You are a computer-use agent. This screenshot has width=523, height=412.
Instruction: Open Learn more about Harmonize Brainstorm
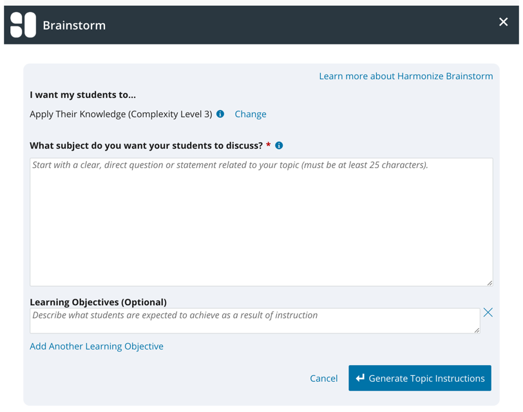(406, 76)
